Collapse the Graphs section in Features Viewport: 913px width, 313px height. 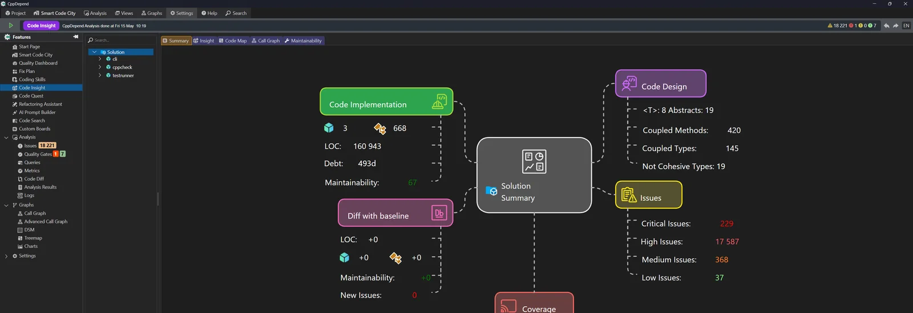pos(6,205)
